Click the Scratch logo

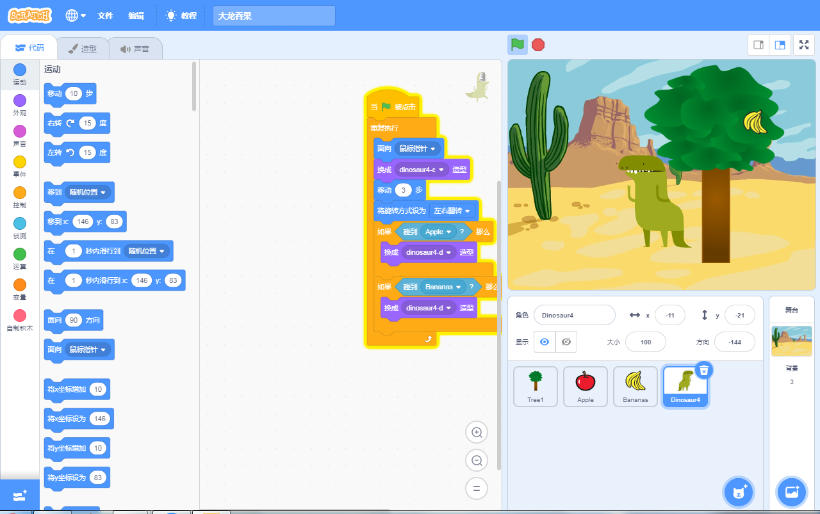30,15
